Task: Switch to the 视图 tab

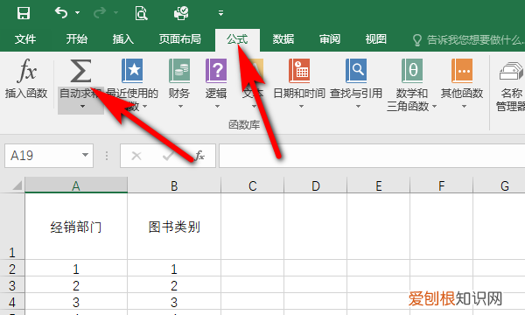Action: (x=375, y=39)
